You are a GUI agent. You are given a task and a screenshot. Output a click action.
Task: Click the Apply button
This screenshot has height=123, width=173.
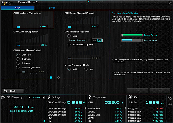pos(160,91)
